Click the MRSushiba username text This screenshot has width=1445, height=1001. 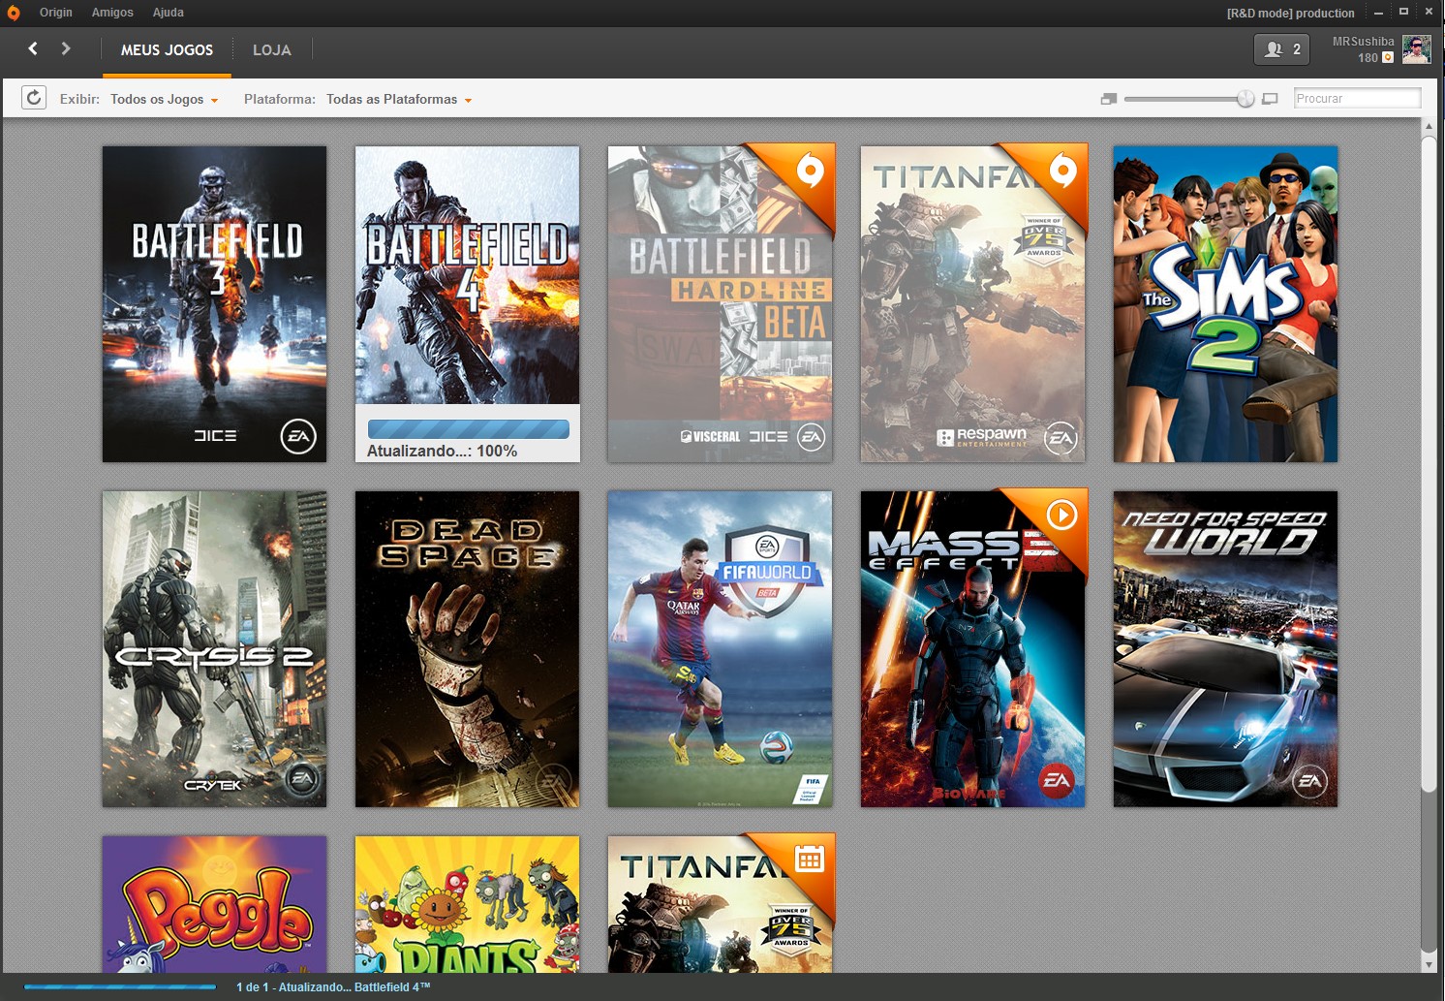click(x=1363, y=42)
